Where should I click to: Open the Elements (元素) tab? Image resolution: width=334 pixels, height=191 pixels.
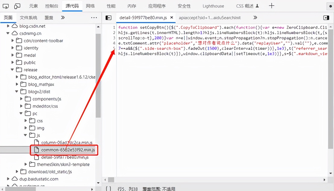(x=33, y=6)
